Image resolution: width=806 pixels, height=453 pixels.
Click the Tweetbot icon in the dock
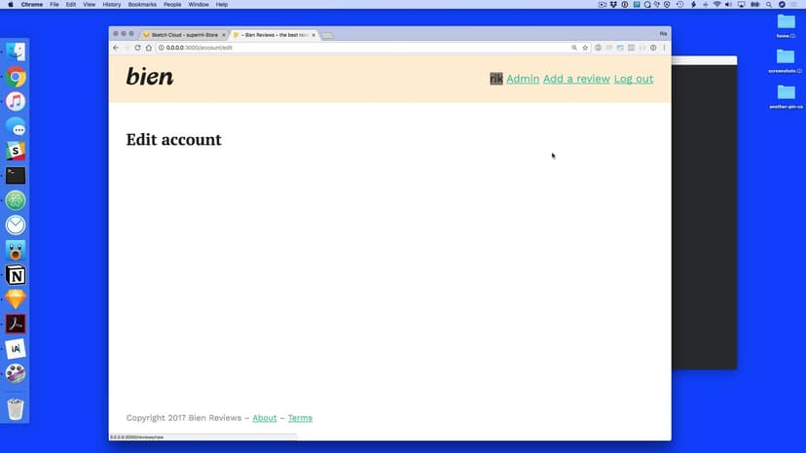click(16, 250)
